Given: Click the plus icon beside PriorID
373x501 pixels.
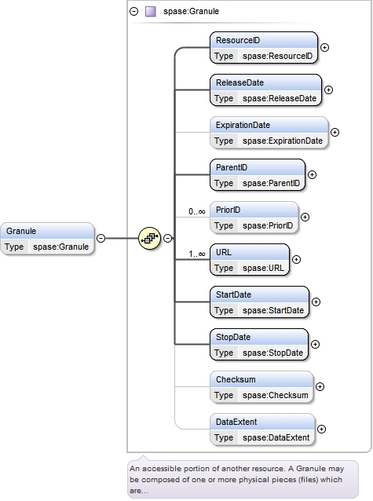Looking at the screenshot, I should pos(305,218).
